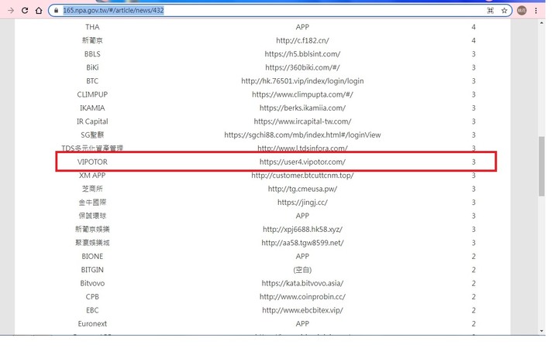Click the CLIMPUP name cell
Viewport: 558px width, 348px height.
click(92, 94)
